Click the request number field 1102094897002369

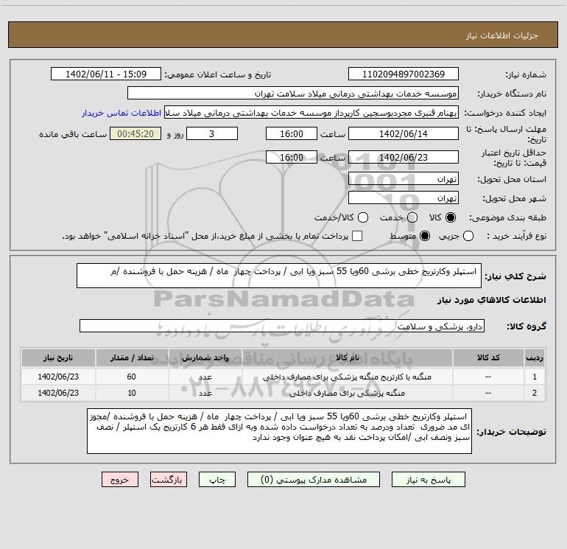click(x=404, y=74)
